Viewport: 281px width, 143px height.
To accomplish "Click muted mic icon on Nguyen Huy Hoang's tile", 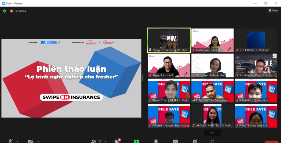I will click(150, 125).
